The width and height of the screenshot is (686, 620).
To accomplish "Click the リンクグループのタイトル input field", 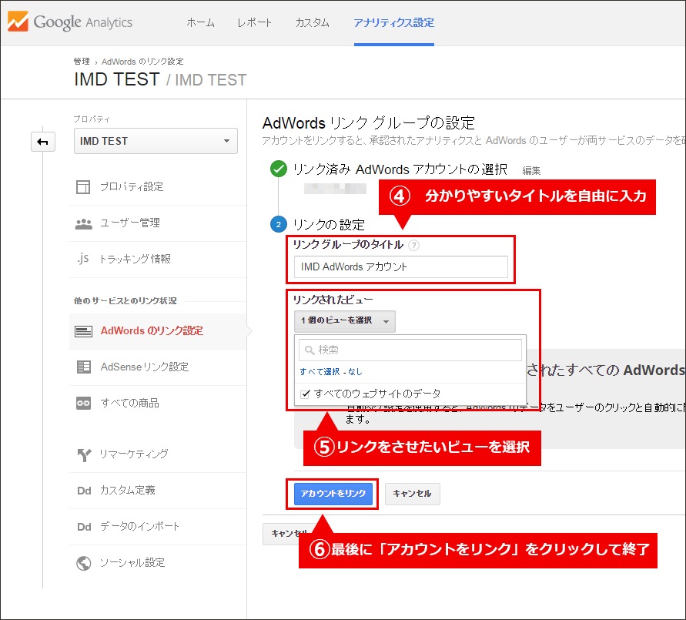I will click(x=401, y=267).
